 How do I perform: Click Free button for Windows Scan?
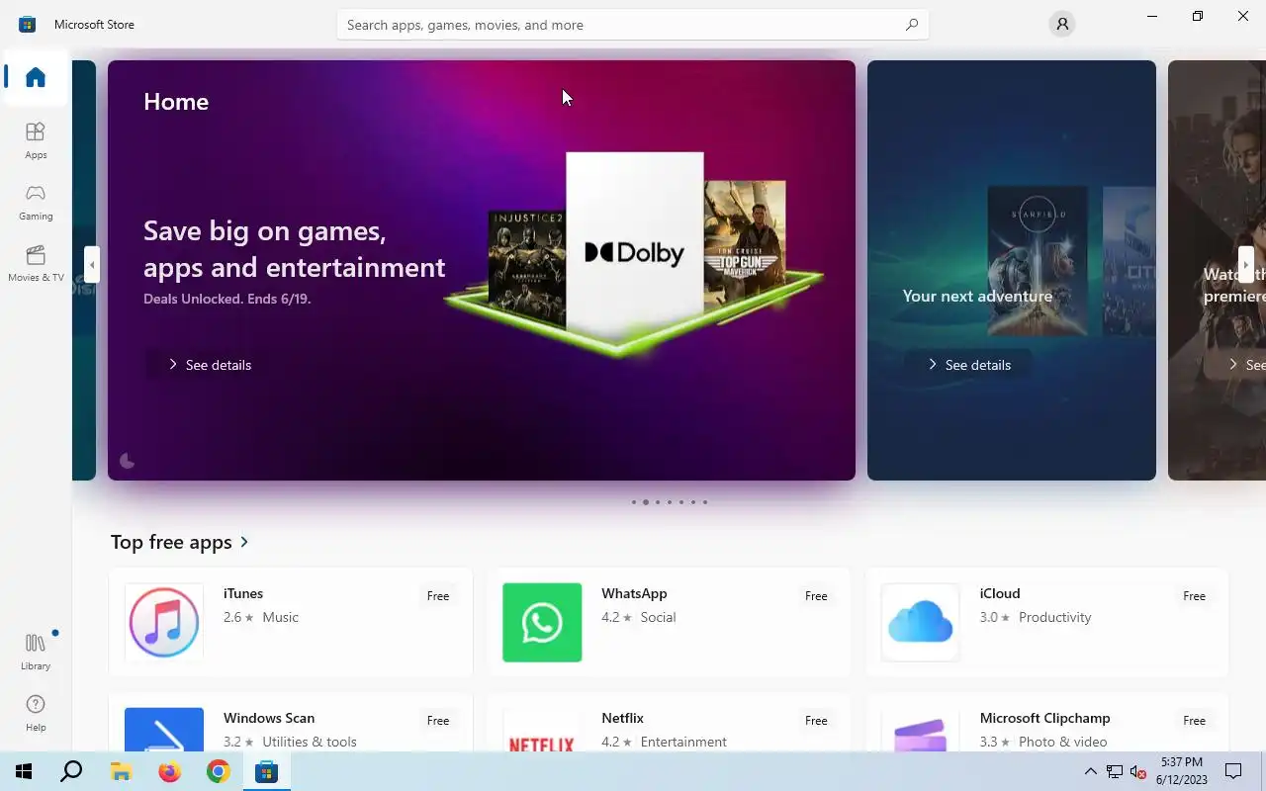click(x=438, y=721)
